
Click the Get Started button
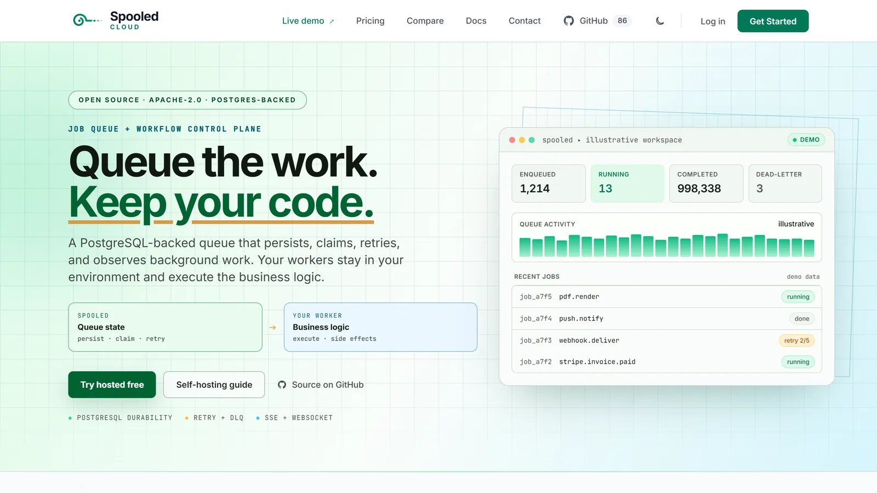point(773,21)
